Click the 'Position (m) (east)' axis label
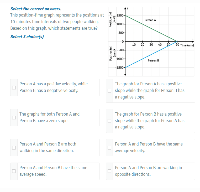The image size is (200, 192). point(112,20)
